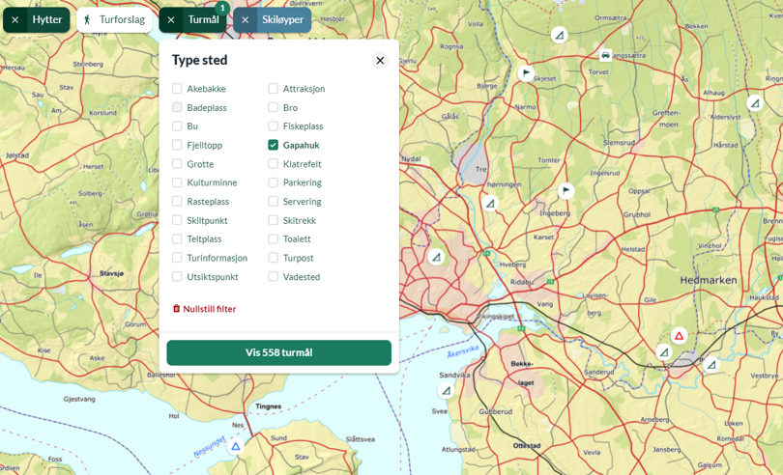Close the Type sted filter panel

pos(380,61)
